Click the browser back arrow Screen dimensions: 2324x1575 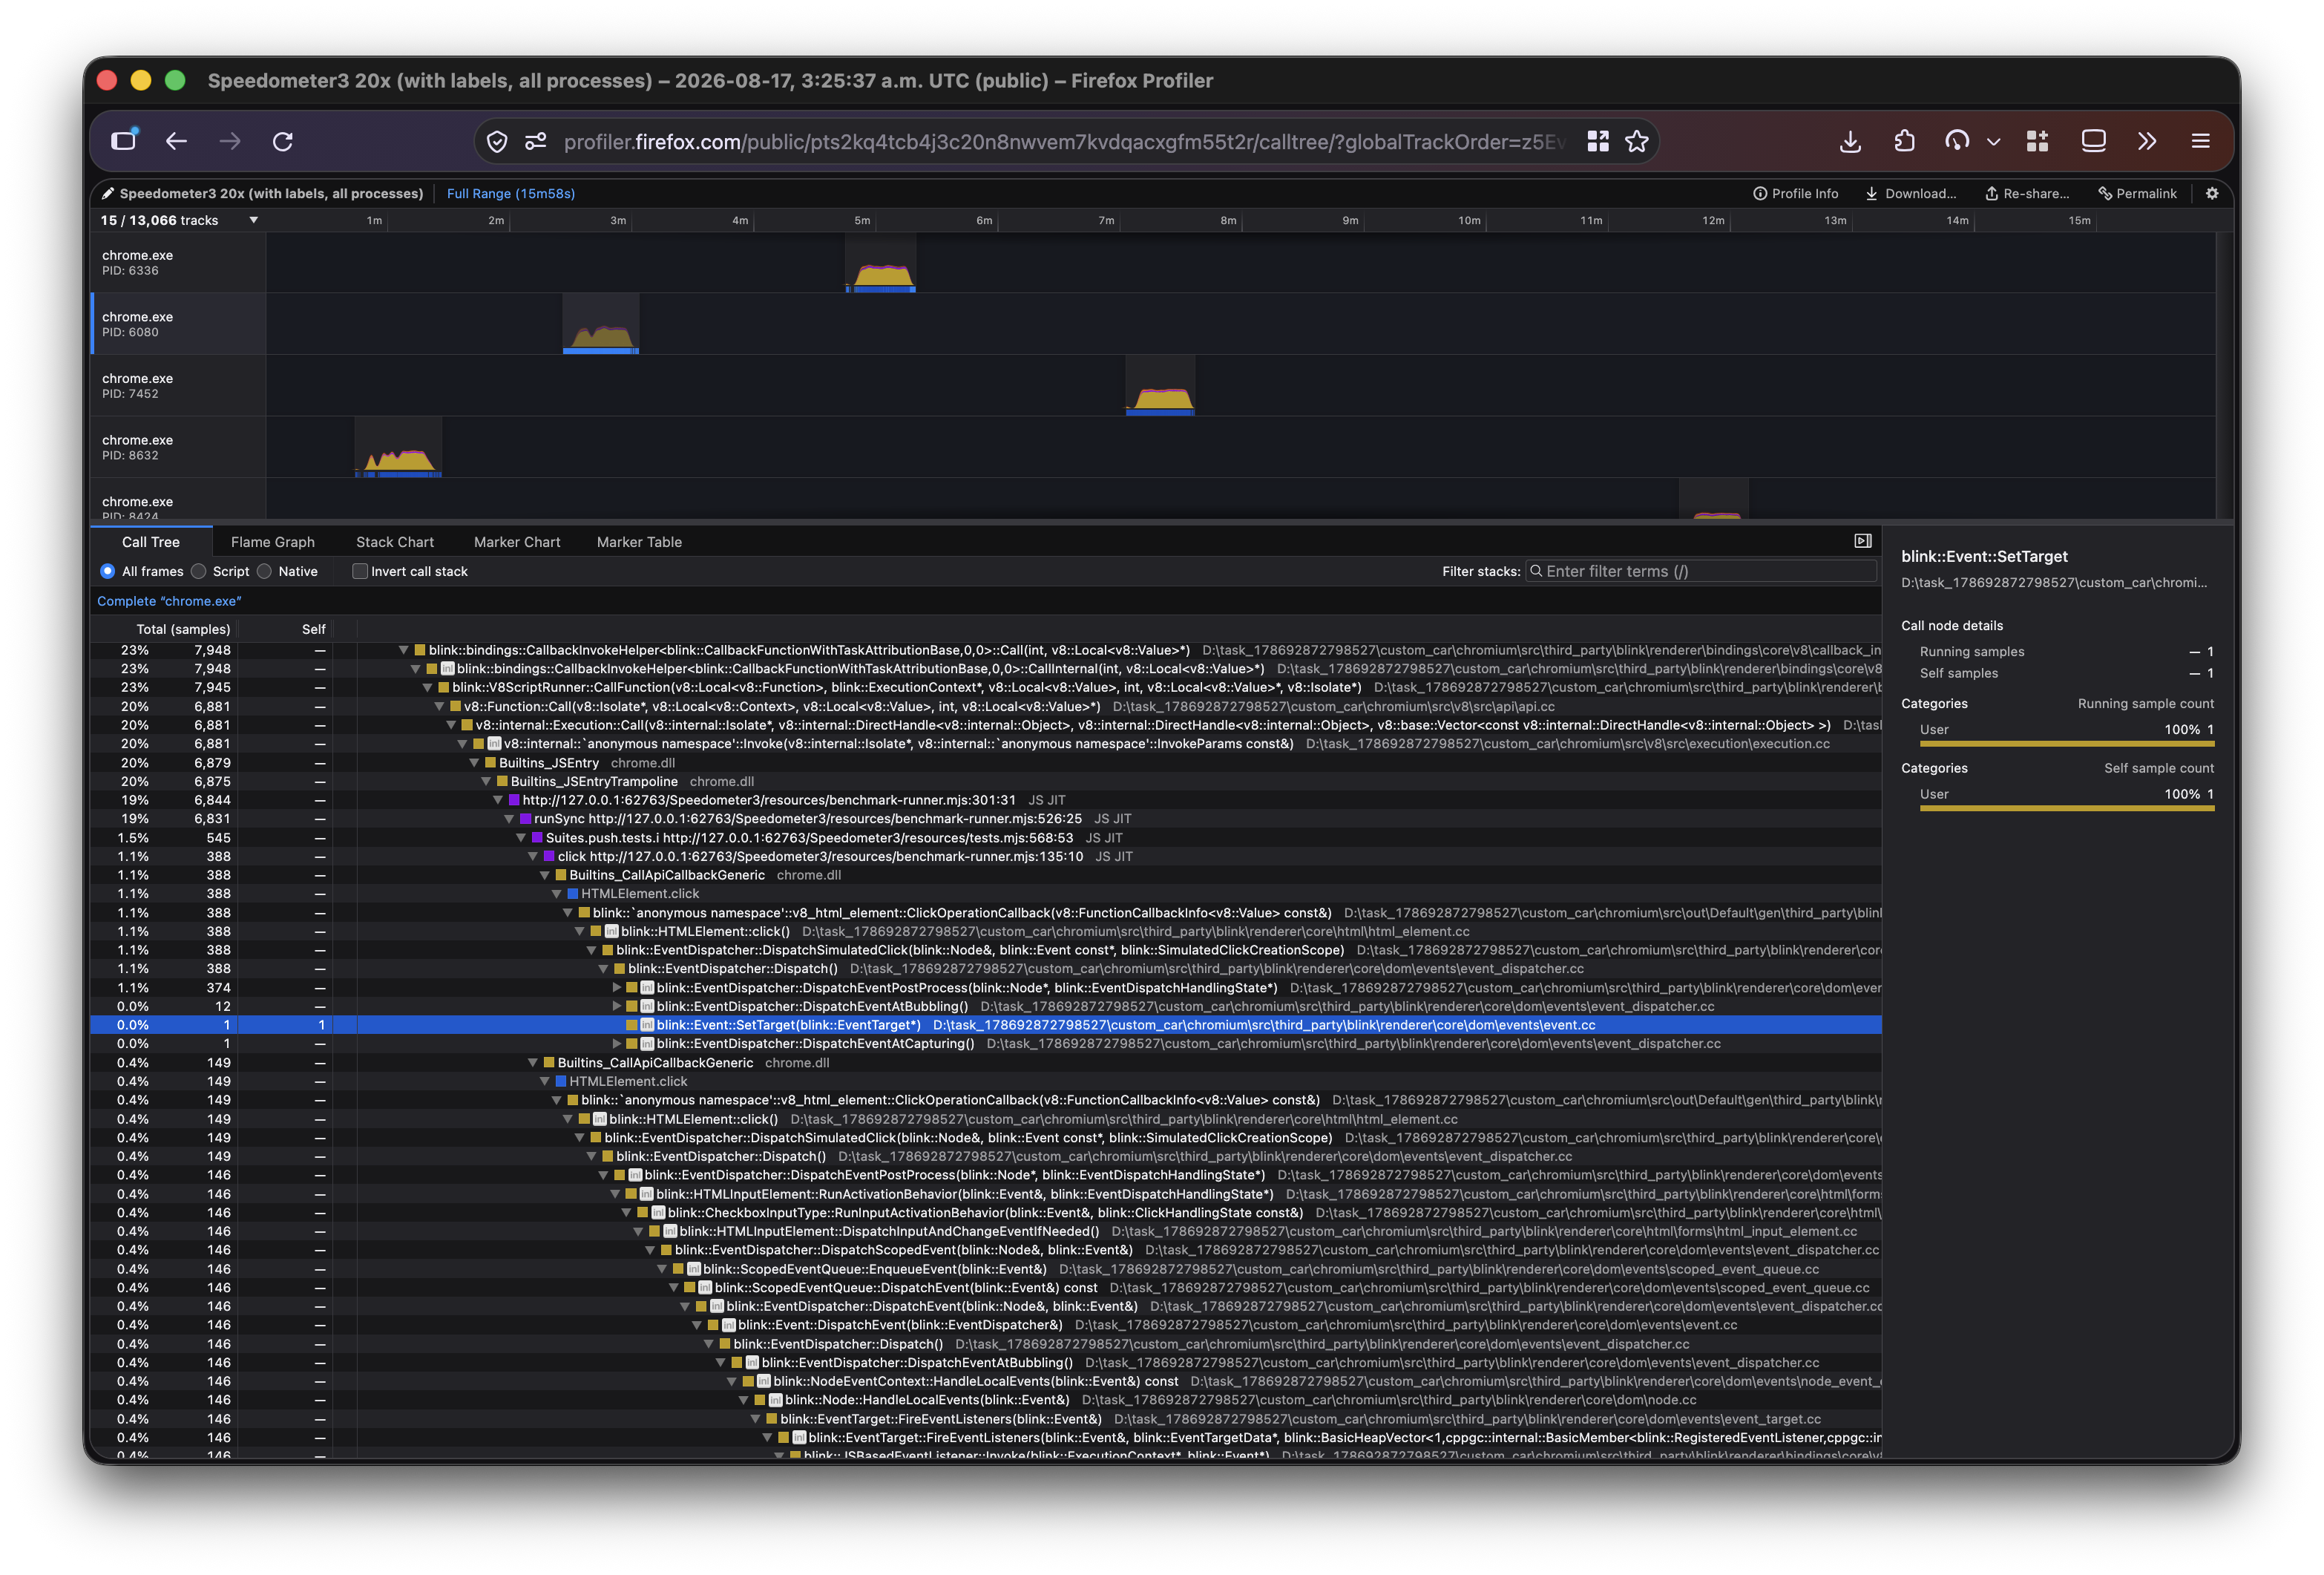pyautogui.click(x=176, y=141)
